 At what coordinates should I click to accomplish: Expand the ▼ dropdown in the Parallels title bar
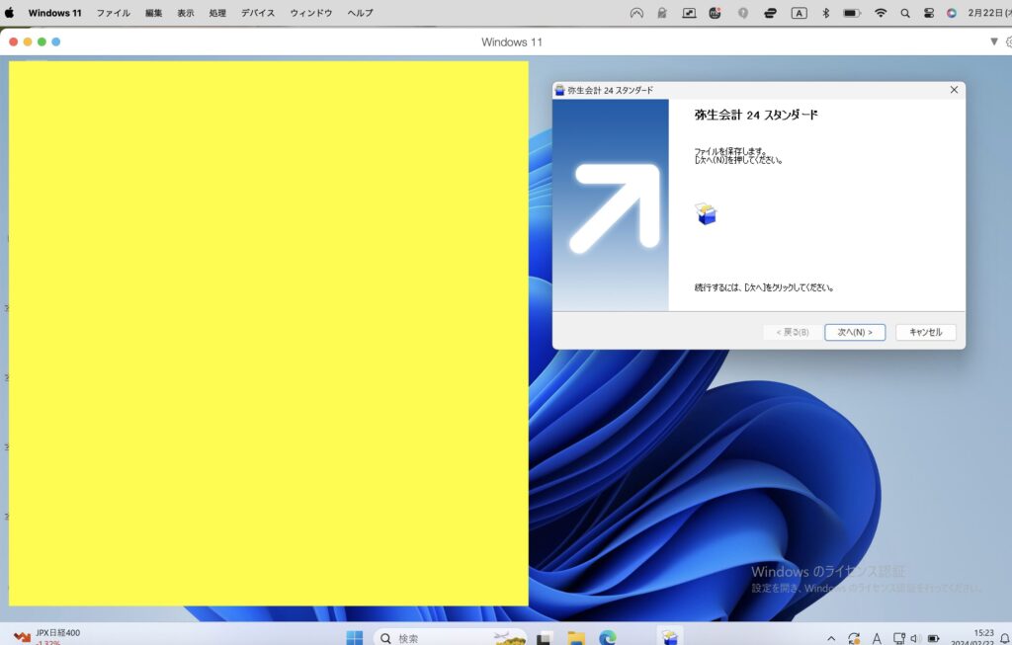click(994, 41)
